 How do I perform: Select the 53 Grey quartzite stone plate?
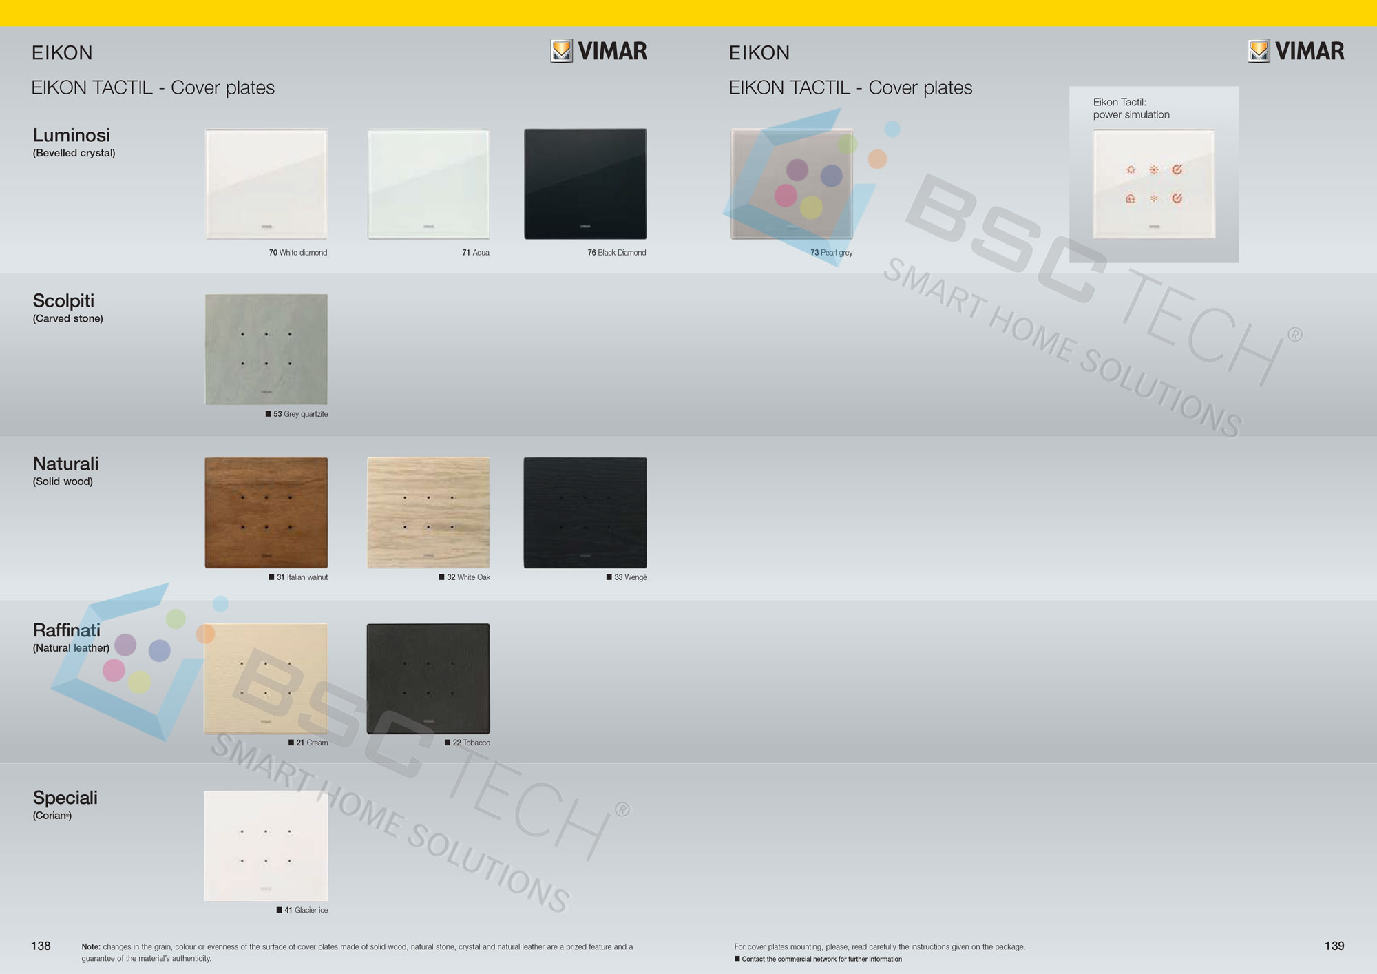pos(266,349)
